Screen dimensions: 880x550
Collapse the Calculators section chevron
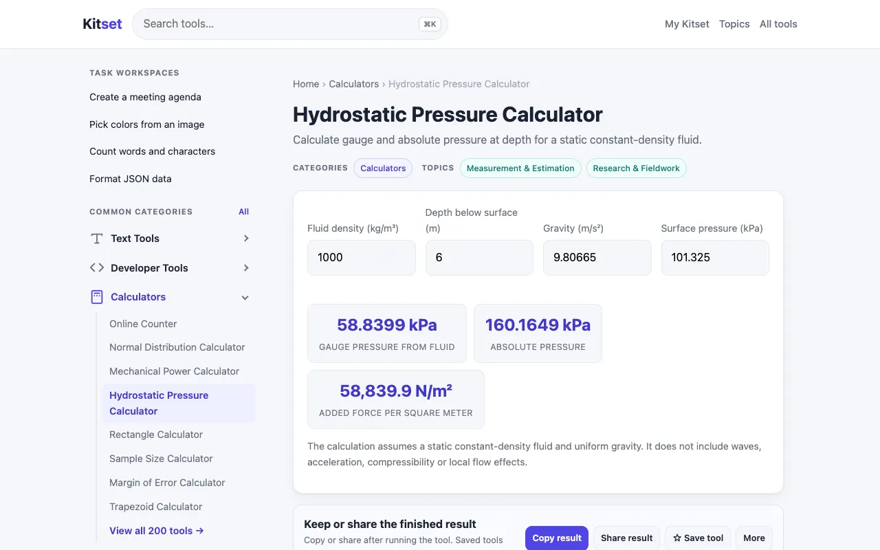click(245, 298)
